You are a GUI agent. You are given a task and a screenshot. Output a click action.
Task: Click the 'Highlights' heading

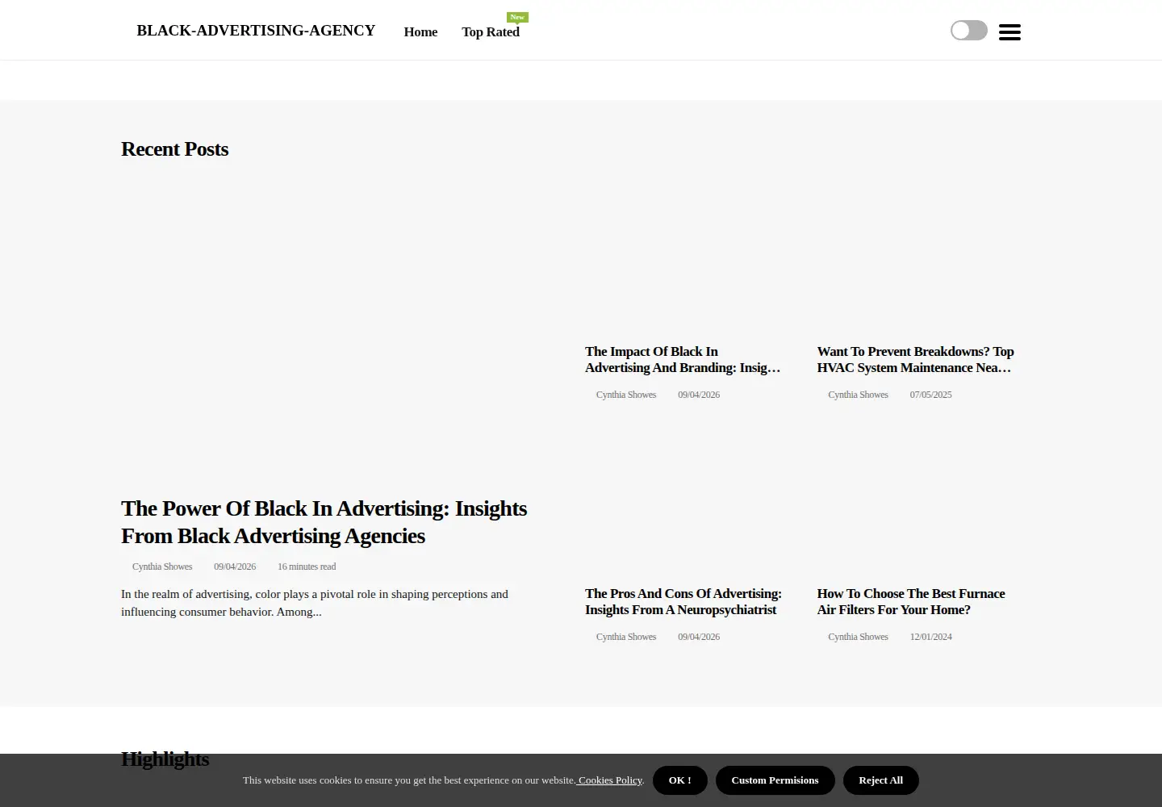coord(165,759)
